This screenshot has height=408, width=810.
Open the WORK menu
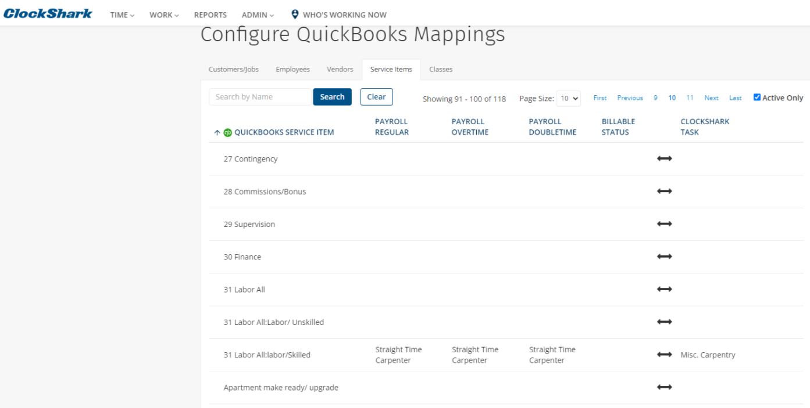point(164,15)
